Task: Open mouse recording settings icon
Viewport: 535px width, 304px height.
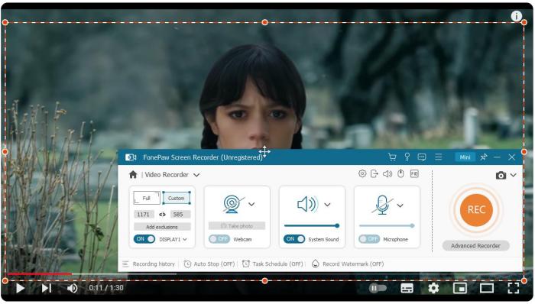Action: 401,174
